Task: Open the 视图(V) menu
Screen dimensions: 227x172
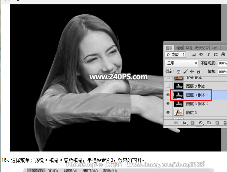Action: [x=70, y=171]
